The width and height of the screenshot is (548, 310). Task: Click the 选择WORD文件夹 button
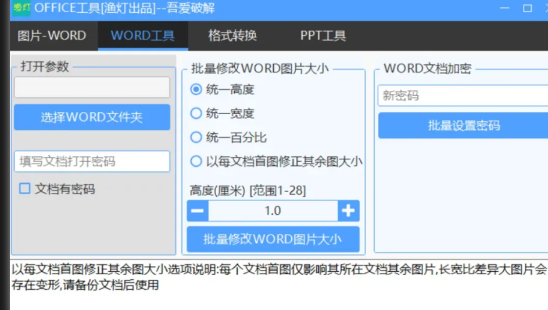pos(92,117)
